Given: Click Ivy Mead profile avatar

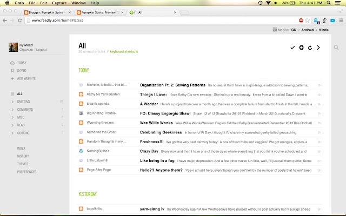Looking at the screenshot, I should [x=13, y=47].
